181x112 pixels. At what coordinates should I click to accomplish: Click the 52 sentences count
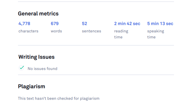(84, 24)
